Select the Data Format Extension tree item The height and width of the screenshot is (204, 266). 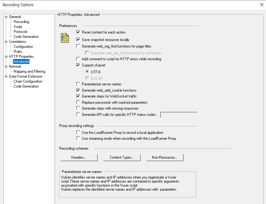(26, 76)
